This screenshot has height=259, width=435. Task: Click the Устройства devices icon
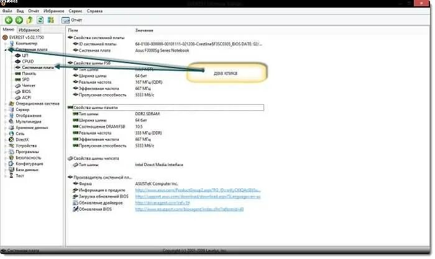[11, 146]
